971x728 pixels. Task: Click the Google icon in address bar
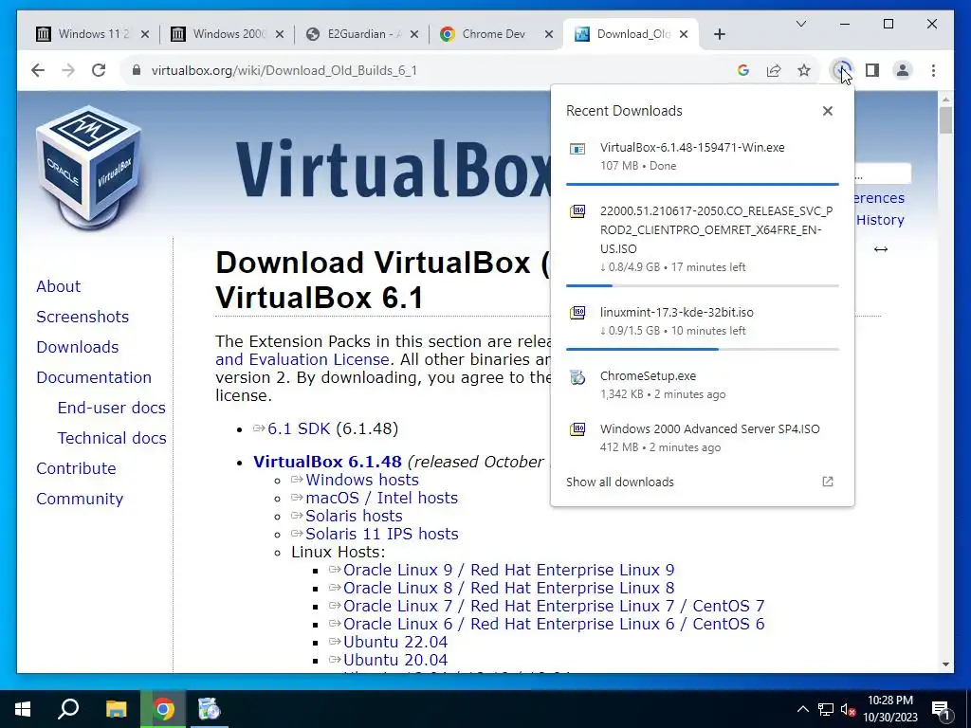point(743,70)
